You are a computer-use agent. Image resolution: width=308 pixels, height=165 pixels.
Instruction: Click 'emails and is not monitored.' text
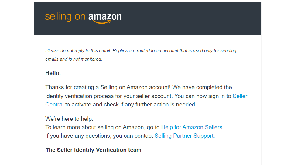tap(74, 59)
